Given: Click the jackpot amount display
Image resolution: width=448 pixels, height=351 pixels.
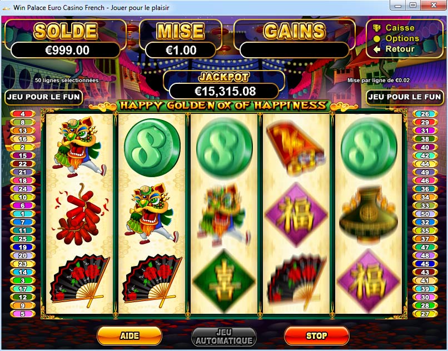Looking at the screenshot, I should (x=225, y=91).
